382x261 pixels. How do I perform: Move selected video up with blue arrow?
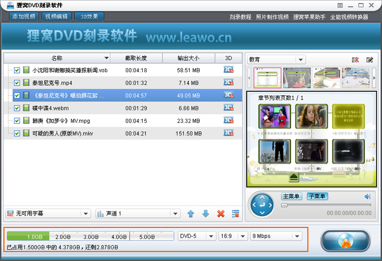pos(191,213)
